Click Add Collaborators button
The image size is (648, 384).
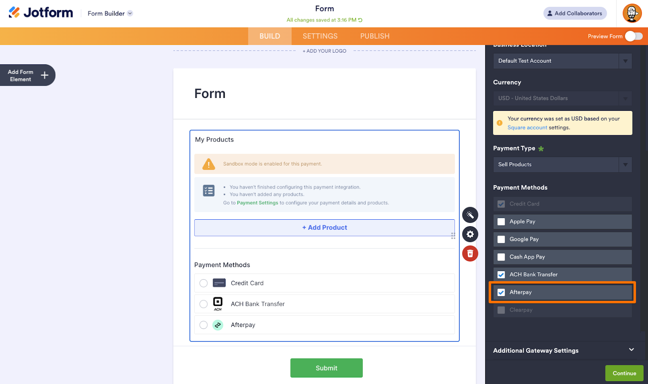(575, 13)
